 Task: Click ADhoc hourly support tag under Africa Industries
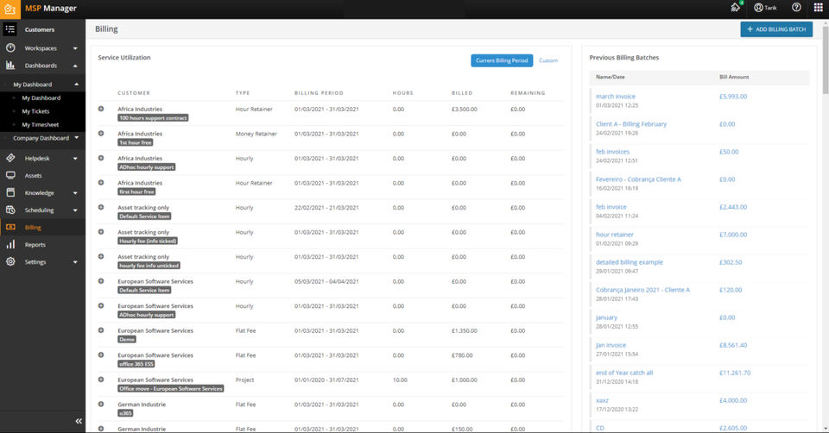pyautogui.click(x=147, y=166)
